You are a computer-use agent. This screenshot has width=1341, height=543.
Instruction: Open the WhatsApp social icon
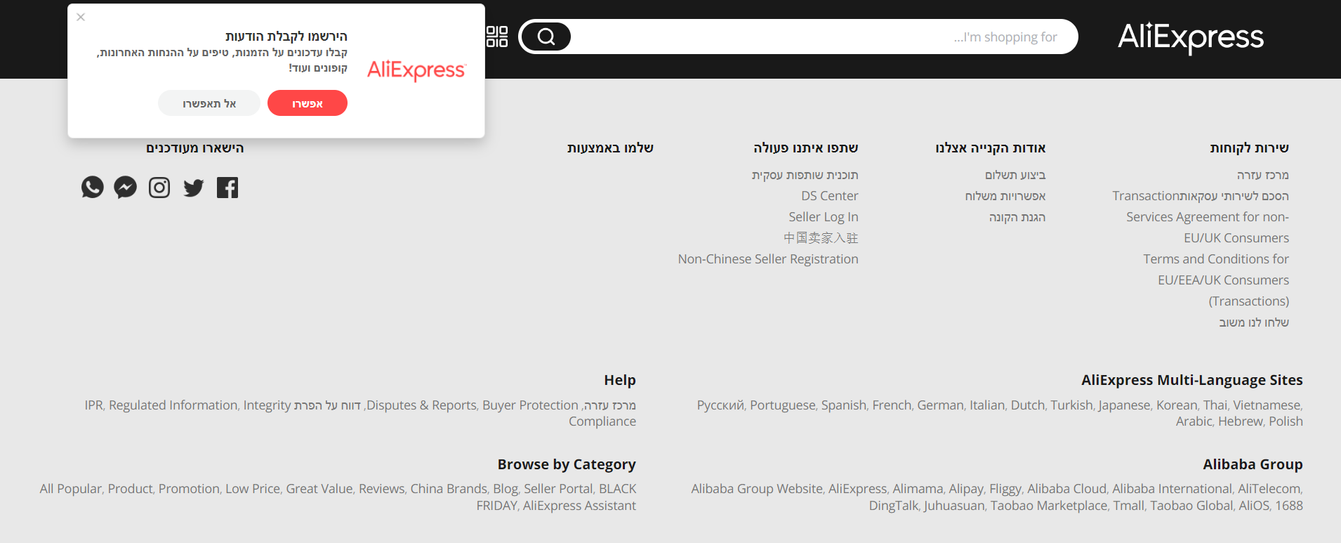(x=93, y=188)
